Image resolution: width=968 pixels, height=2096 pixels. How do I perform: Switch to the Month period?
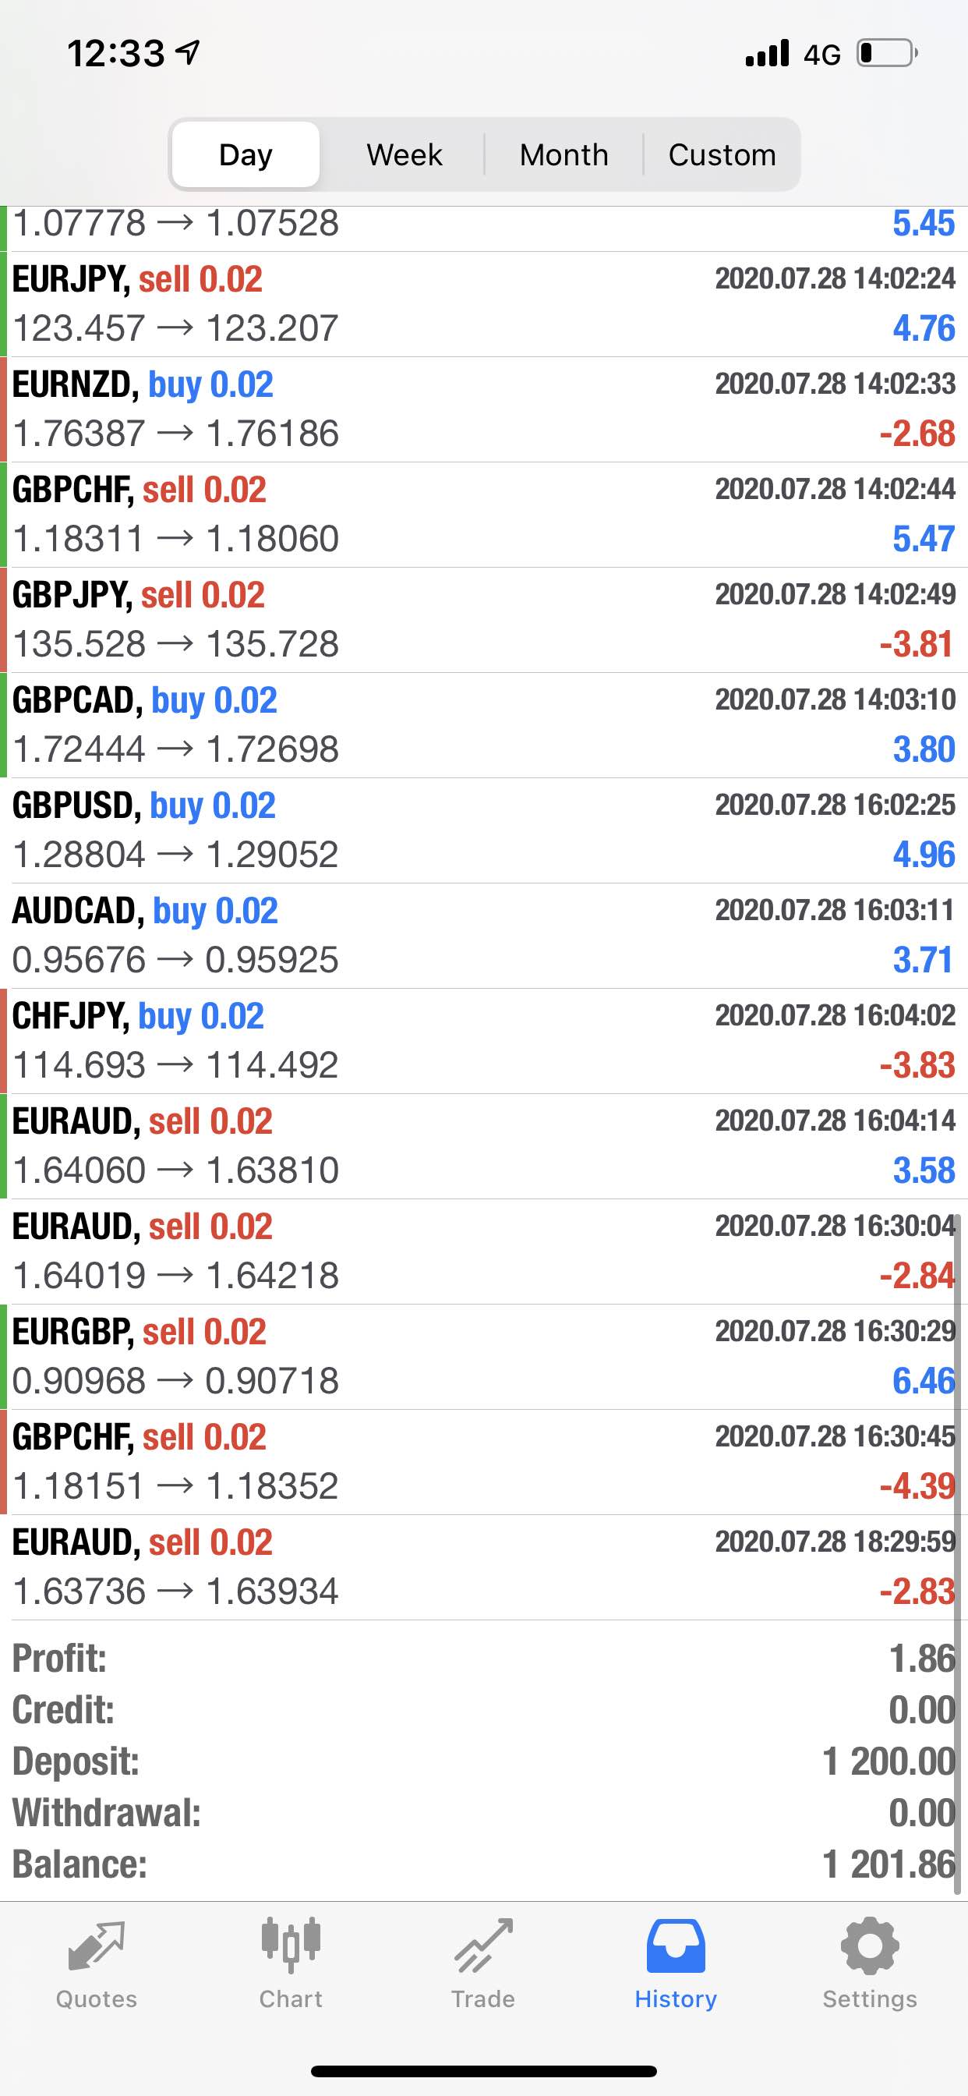pyautogui.click(x=563, y=154)
